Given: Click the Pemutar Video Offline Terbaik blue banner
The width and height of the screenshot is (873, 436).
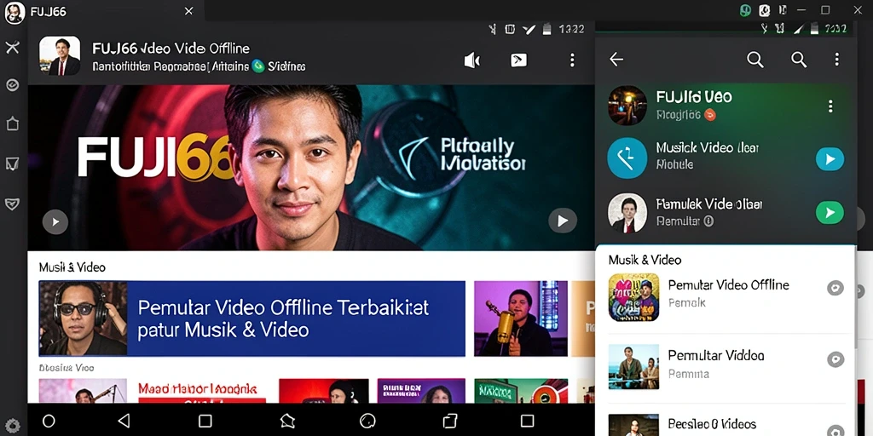Looking at the screenshot, I should tap(251, 318).
